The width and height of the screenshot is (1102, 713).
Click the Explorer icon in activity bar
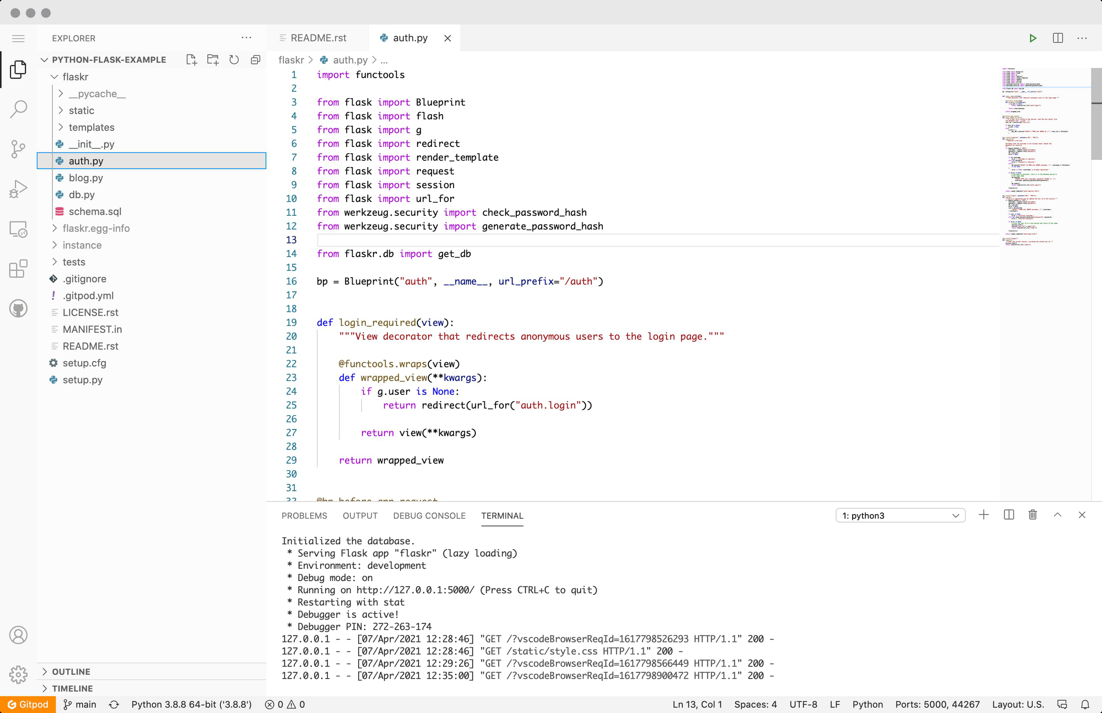pyautogui.click(x=18, y=71)
